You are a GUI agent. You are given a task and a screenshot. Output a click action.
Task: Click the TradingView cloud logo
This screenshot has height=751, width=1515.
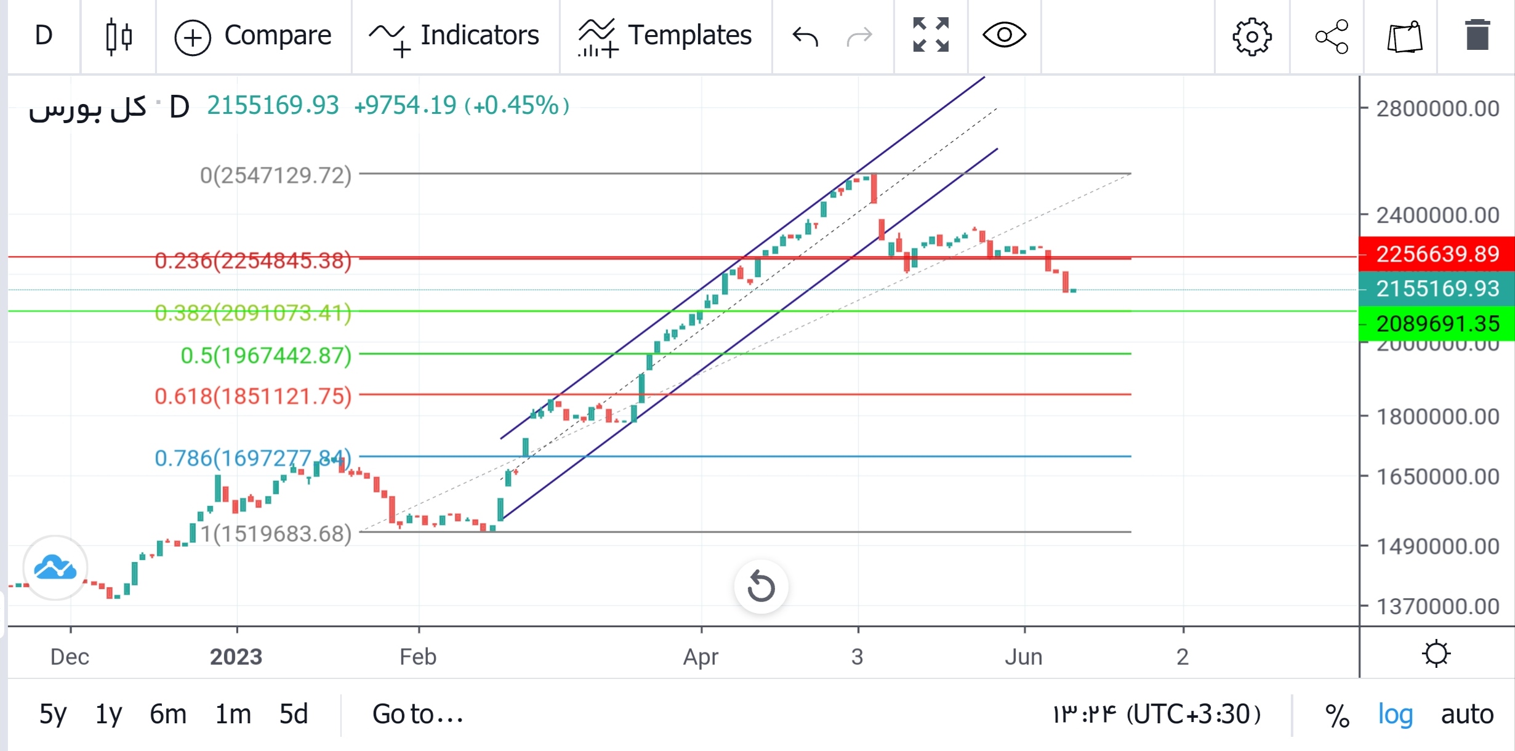[55, 568]
